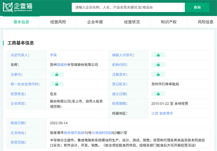This screenshot has width=217, height=151.
Task: Click the 名称 label
Action: point(15,65)
